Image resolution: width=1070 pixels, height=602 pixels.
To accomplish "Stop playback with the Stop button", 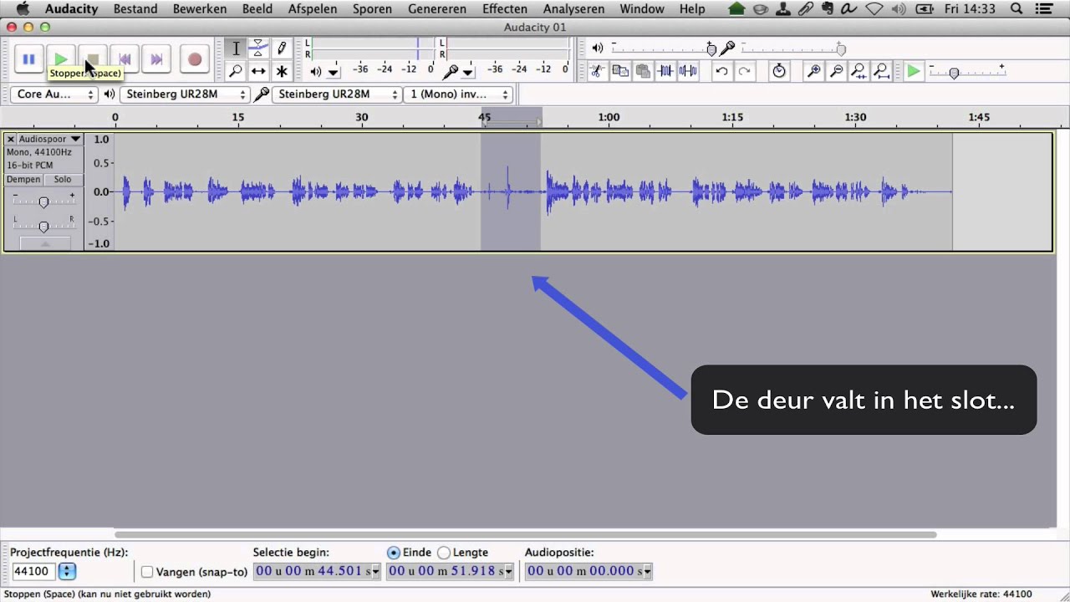I will coord(92,59).
